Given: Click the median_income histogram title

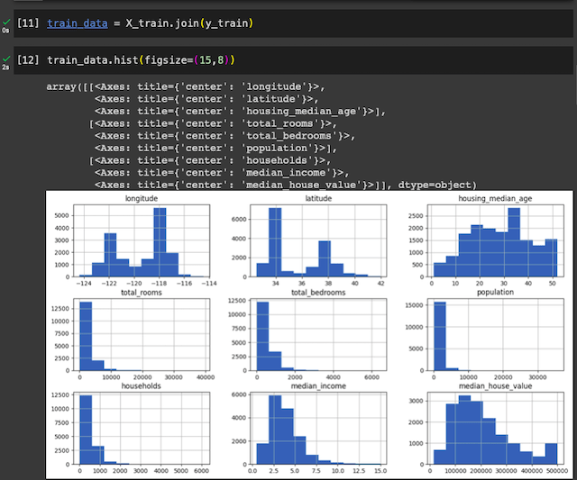Looking at the screenshot, I should tap(318, 386).
